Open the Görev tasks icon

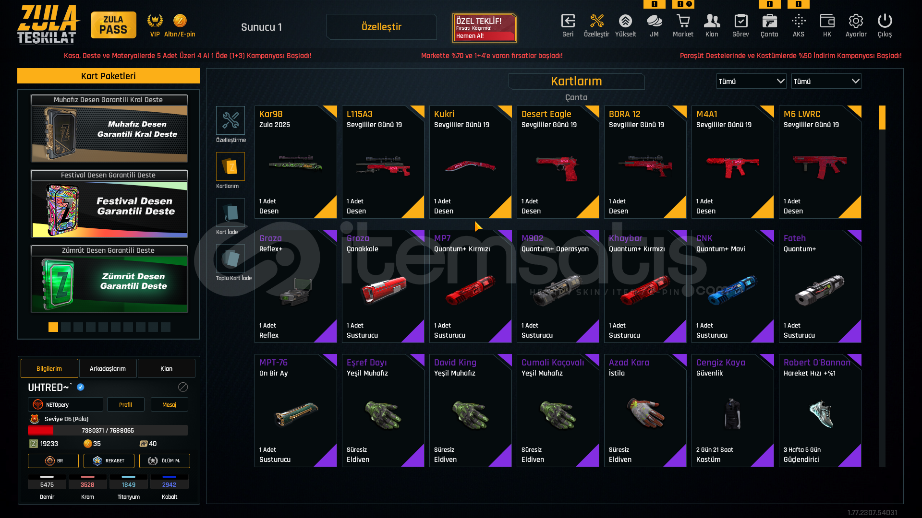[740, 25]
